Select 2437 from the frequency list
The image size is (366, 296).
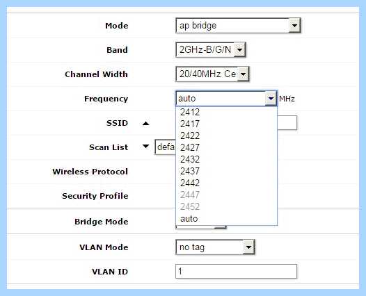pyautogui.click(x=226, y=172)
